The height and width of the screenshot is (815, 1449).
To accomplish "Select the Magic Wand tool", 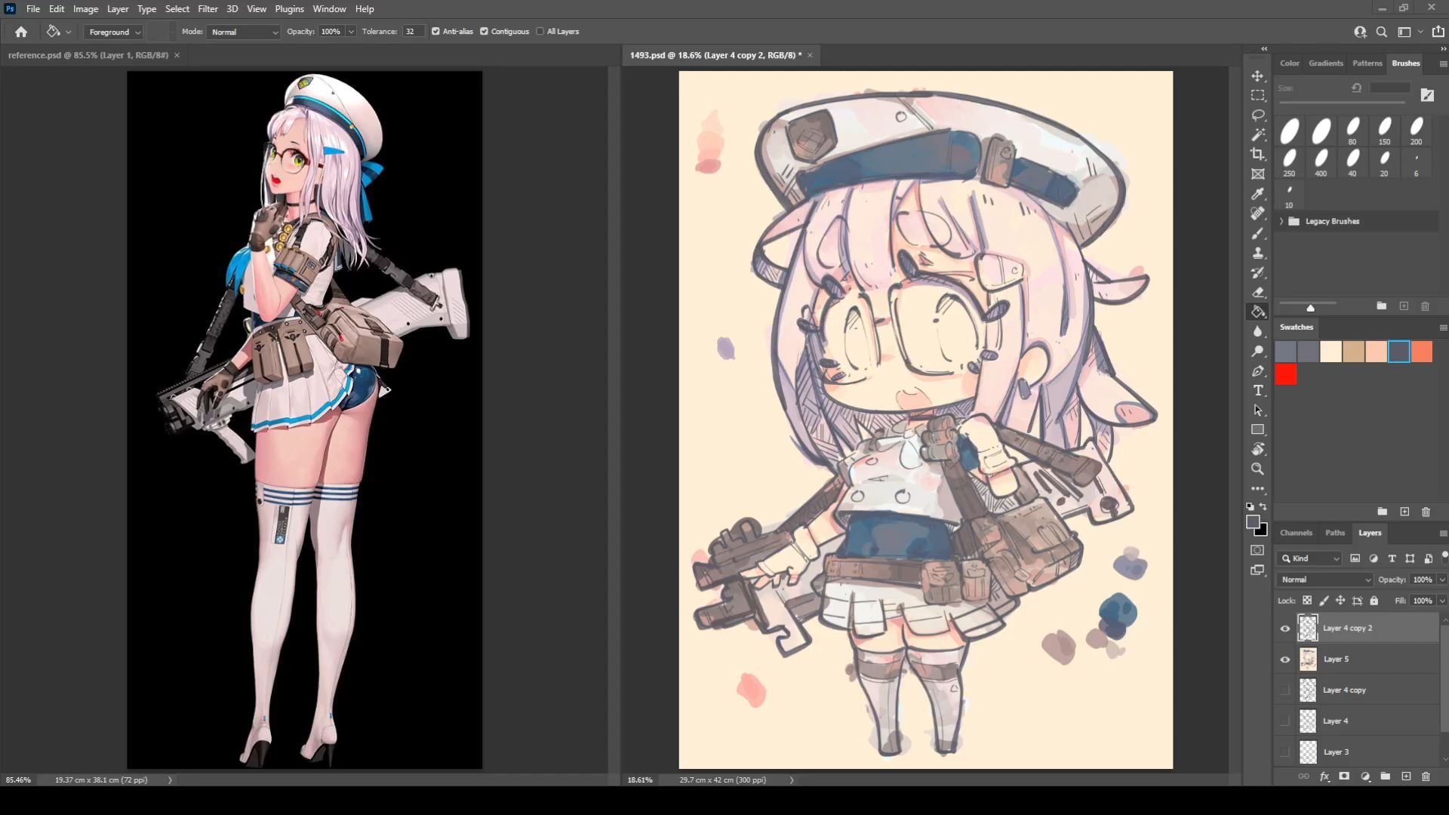I will (x=1257, y=135).
